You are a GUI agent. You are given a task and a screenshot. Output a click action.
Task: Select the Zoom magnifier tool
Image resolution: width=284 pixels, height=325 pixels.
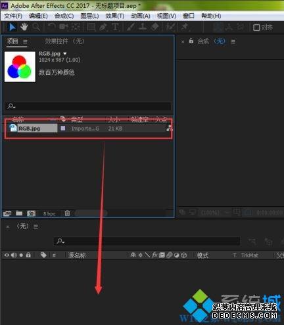36,27
